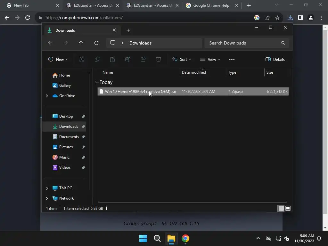This screenshot has width=328, height=246.
Task: Open Chrome profile avatar
Action: [x=311, y=18]
